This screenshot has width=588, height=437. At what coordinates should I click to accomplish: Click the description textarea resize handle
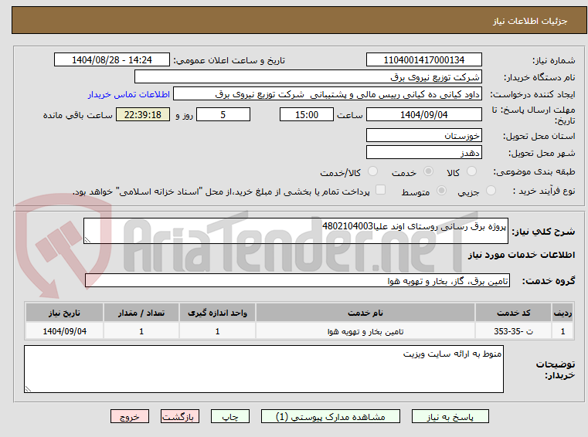(x=87, y=240)
